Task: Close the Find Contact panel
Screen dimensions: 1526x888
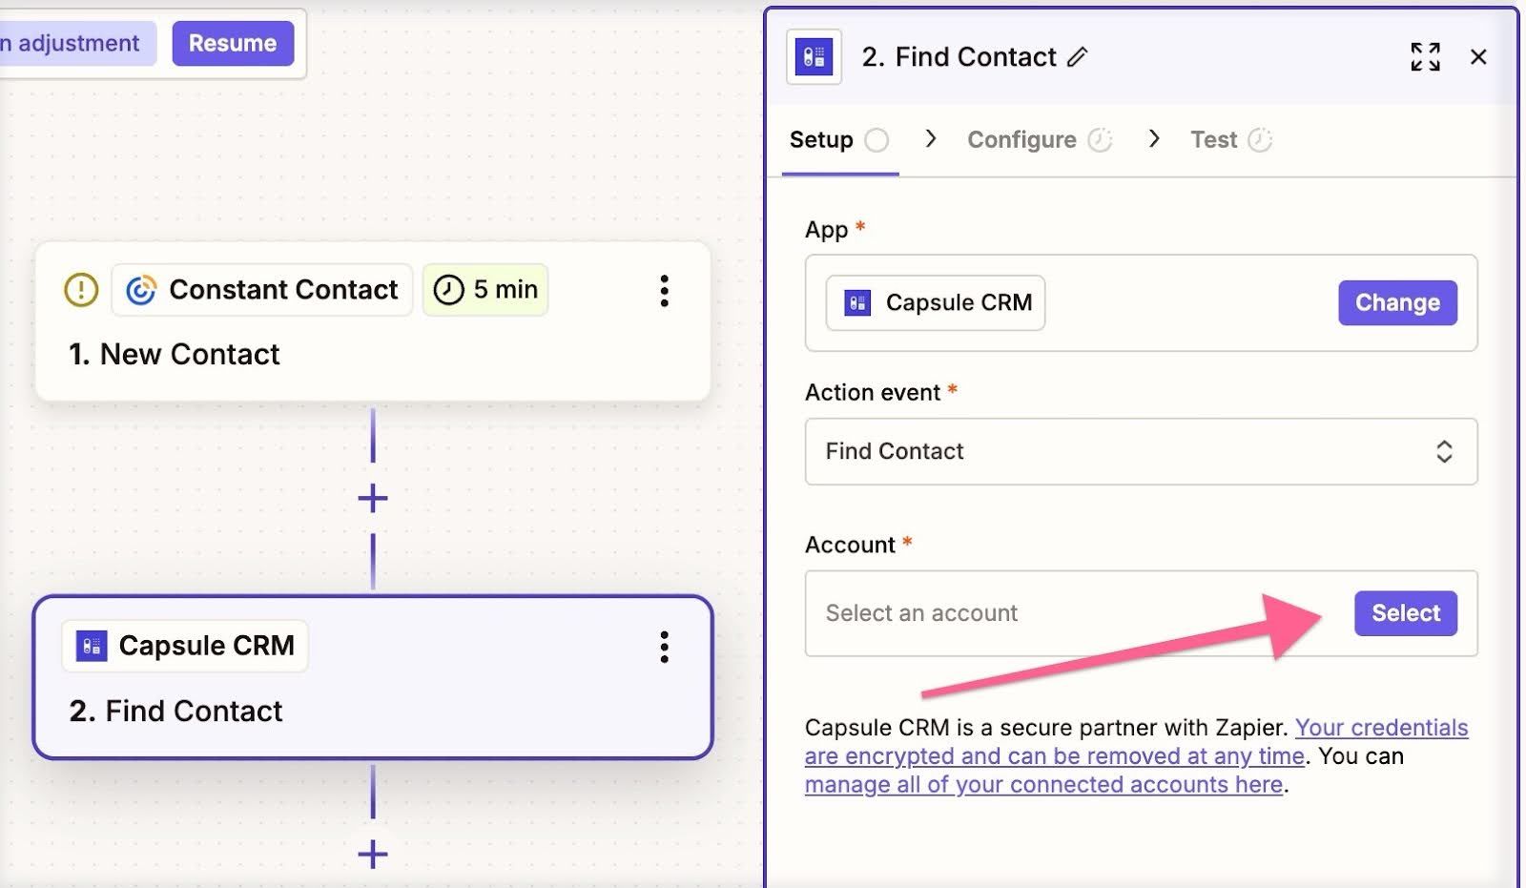Action: (x=1478, y=57)
